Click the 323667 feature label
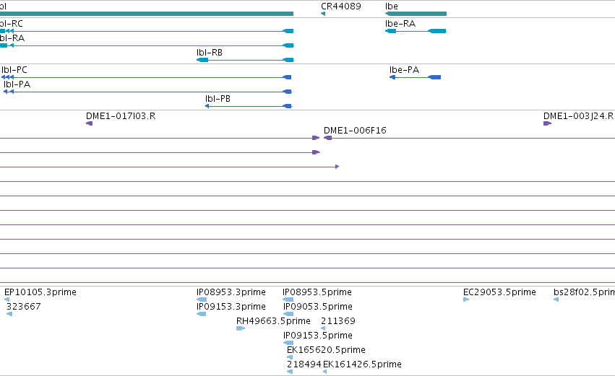Screen dimensions: 615x376 24,307
